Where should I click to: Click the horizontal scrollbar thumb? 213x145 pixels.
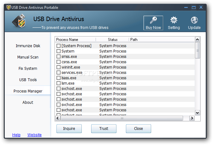[122, 118]
